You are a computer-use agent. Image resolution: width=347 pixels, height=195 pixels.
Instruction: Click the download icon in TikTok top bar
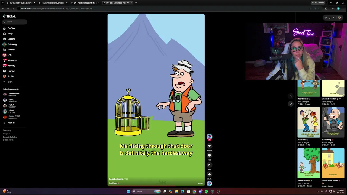tap(333, 18)
